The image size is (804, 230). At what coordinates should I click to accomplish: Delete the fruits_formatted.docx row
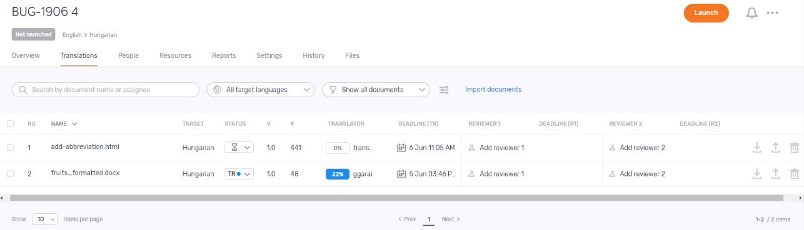(x=794, y=174)
